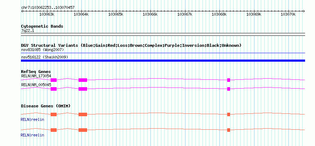Click the 103063k ruler tick label

coord(47,14)
